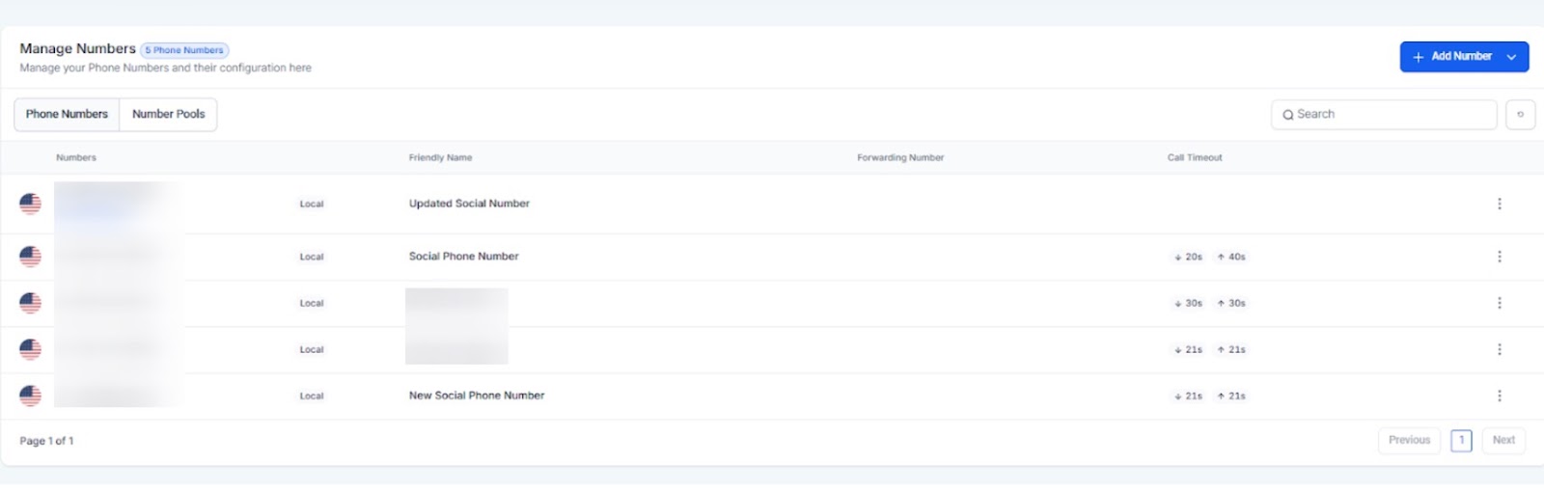Click US flag icon on New Social Phone Number row
Image resolution: width=1544 pixels, height=491 pixels.
31,396
